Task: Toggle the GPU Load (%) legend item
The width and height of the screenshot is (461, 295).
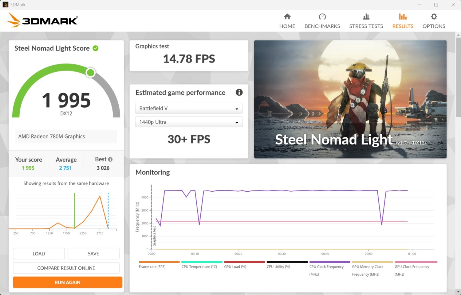Action: pyautogui.click(x=244, y=265)
